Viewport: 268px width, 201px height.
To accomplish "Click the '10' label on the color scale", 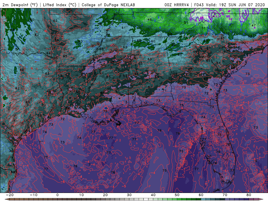I will [x=81, y=195].
